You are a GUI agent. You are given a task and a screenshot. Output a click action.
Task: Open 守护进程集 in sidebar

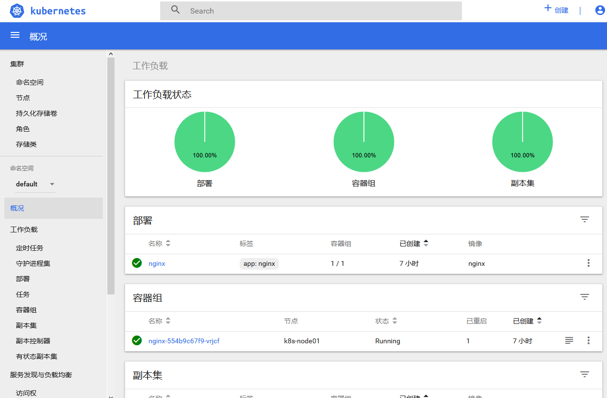[x=33, y=263]
